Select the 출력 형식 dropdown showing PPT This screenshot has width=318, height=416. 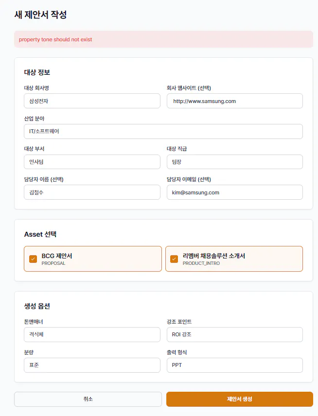pos(234,365)
